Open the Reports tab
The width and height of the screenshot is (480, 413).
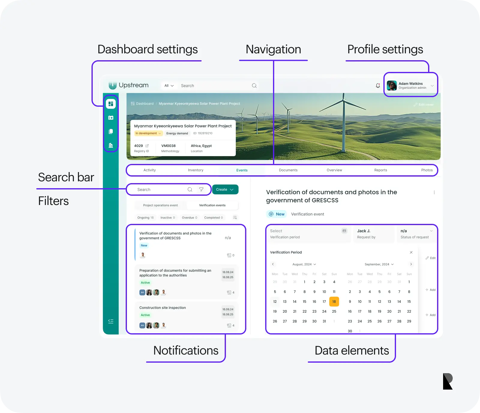381,170
